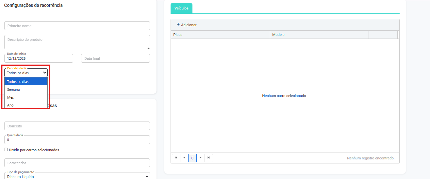This screenshot has height=179, width=430.
Task: Focus the Fornecedor input field
Action: pyautogui.click(x=77, y=163)
